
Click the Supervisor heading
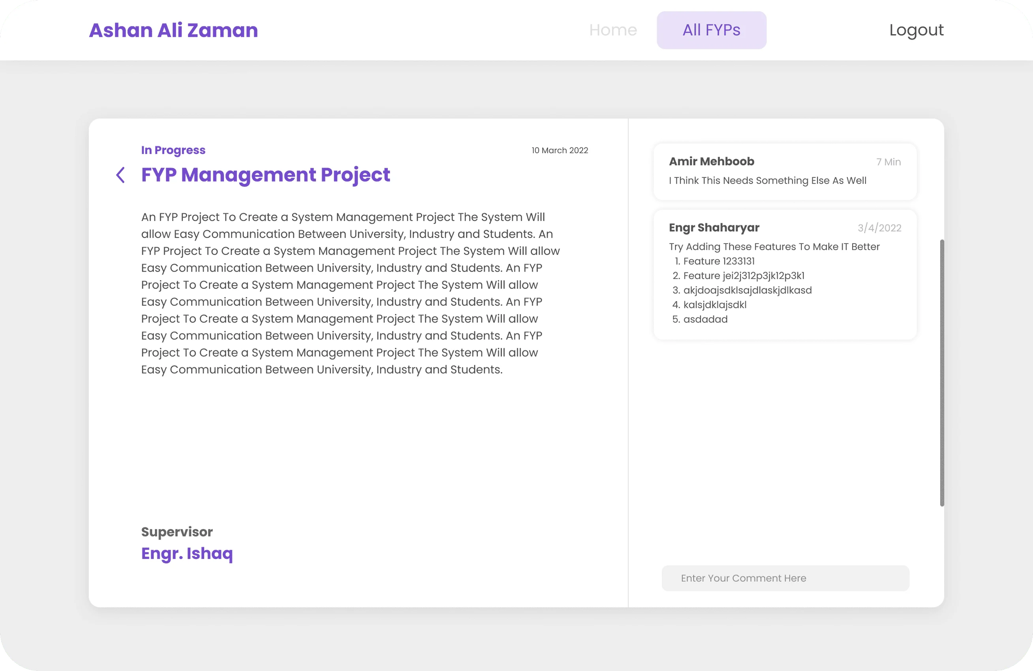[177, 531]
